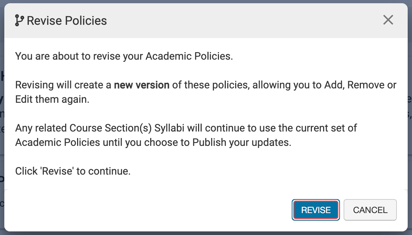Screen dimensions: 412x235
Task: Click the Revise button to confirm
Action: 316,210
